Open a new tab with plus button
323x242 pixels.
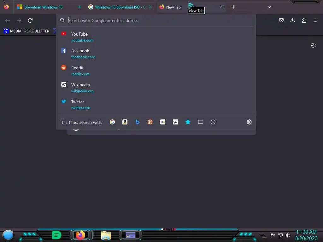click(x=233, y=7)
